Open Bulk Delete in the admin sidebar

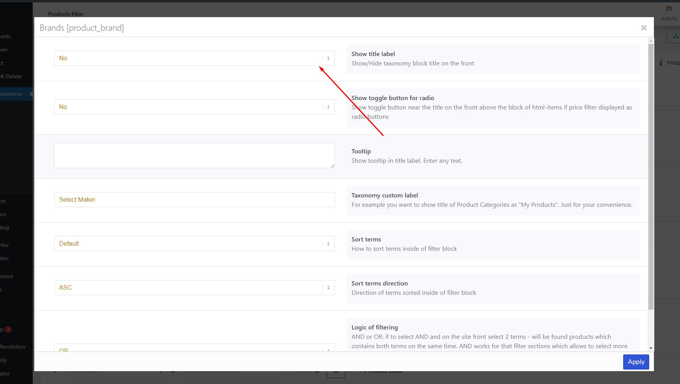[x=11, y=76]
